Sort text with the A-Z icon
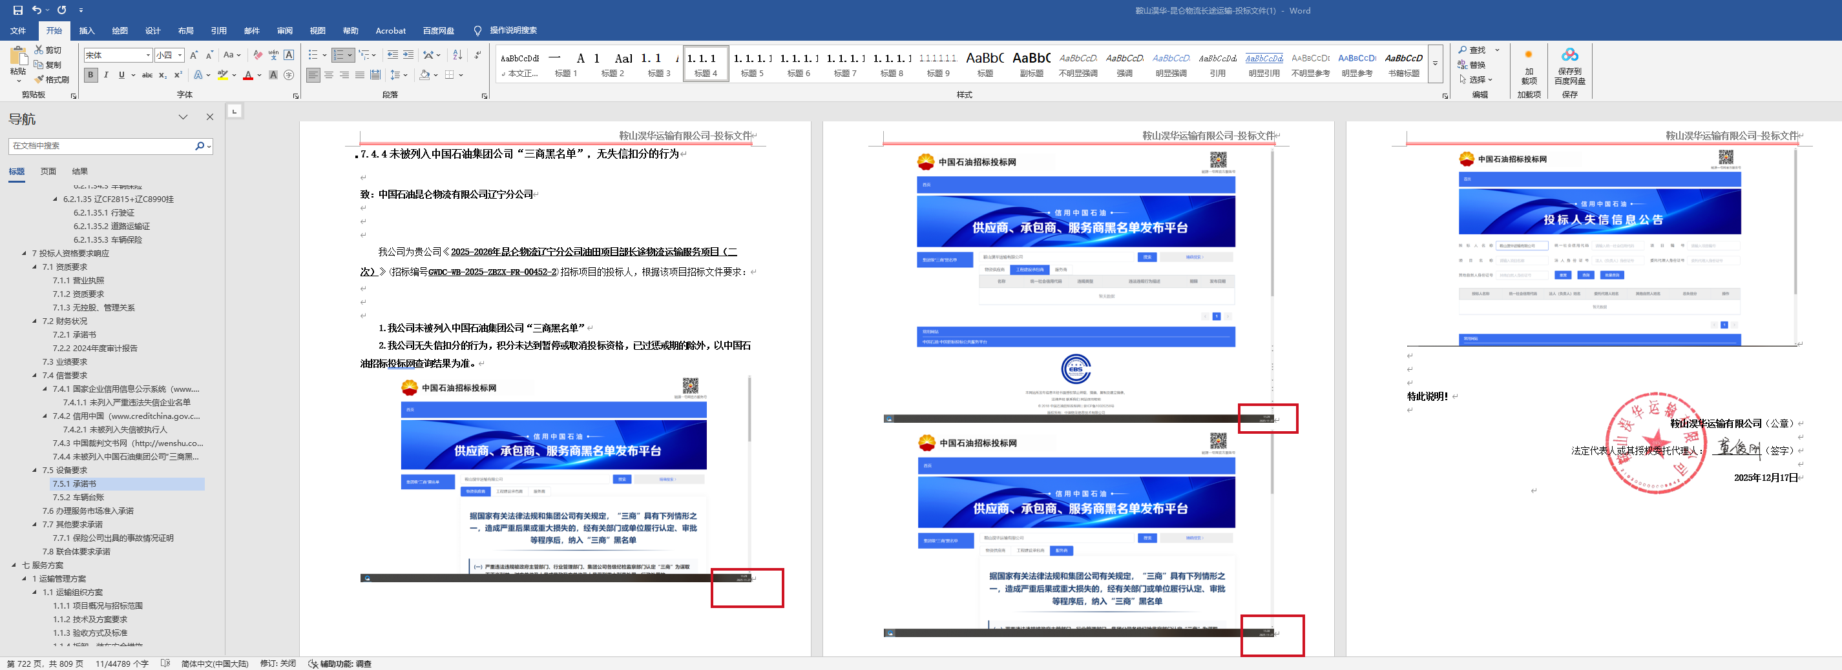The height and width of the screenshot is (670, 1842). click(457, 55)
